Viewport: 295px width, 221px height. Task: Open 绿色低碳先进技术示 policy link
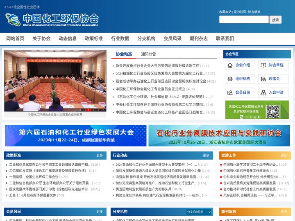(50, 189)
